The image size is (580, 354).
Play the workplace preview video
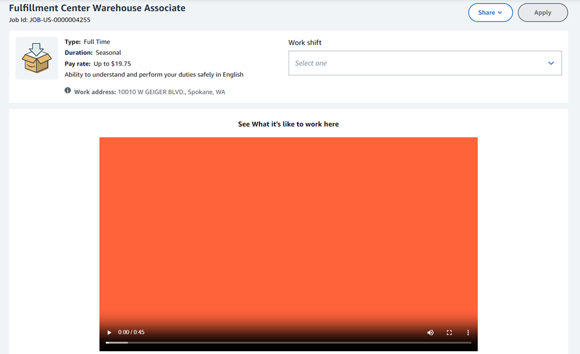pos(109,333)
